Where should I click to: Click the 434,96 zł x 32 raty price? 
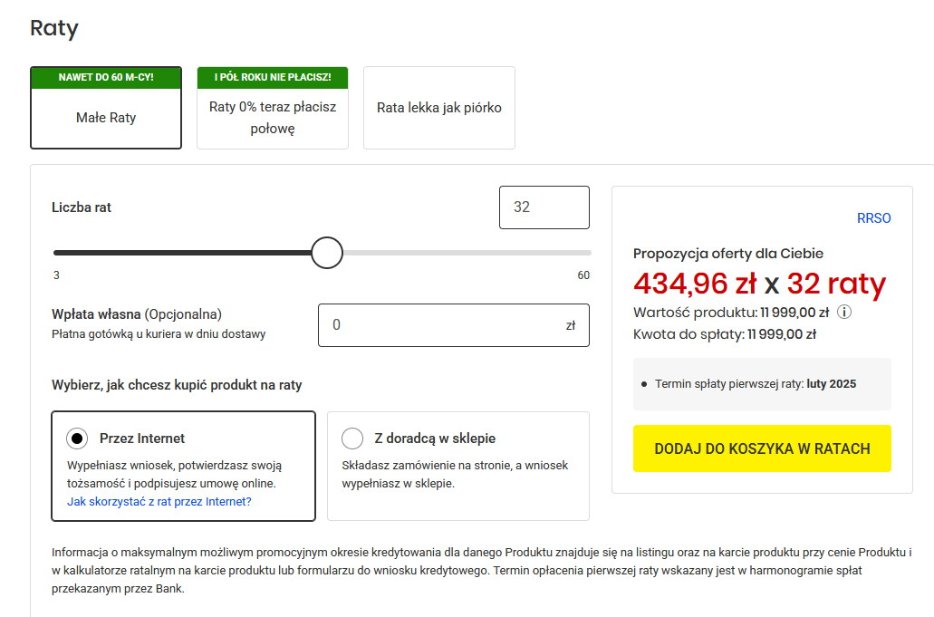point(759,284)
